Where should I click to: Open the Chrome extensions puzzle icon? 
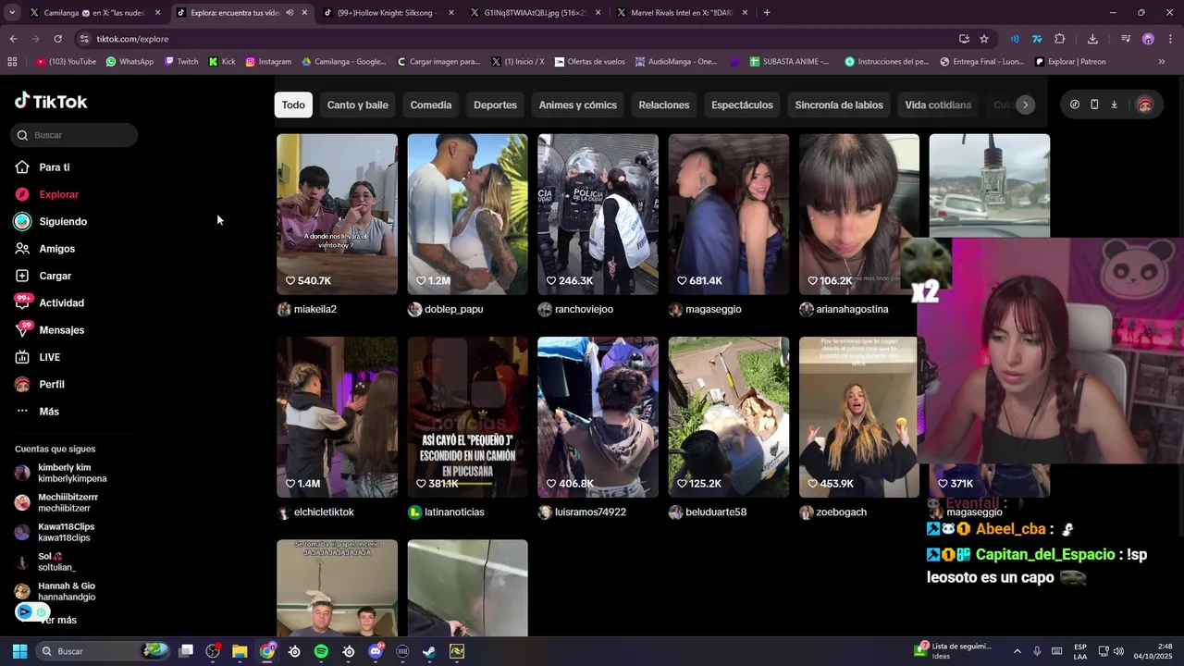click(1060, 39)
